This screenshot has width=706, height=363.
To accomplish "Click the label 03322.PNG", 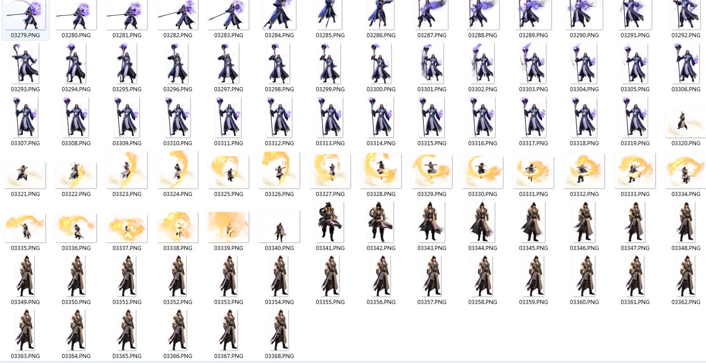I will tap(76, 194).
